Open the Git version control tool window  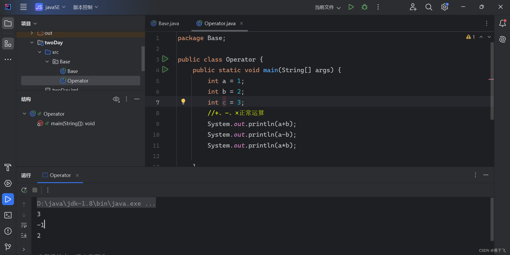click(8, 247)
